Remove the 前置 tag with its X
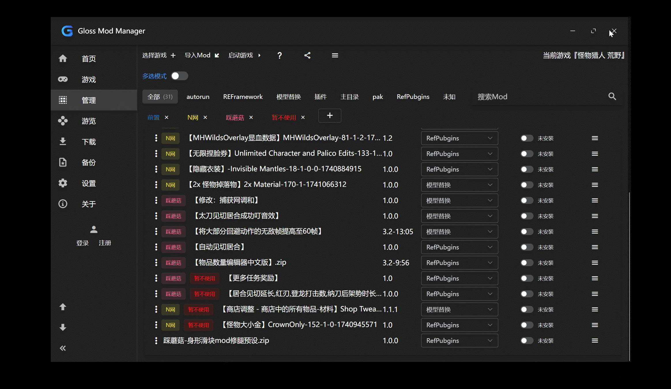This screenshot has height=389, width=671. point(166,117)
